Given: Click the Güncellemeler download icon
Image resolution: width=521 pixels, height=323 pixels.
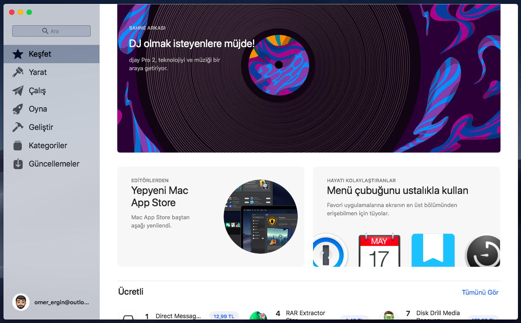Looking at the screenshot, I should tap(18, 164).
